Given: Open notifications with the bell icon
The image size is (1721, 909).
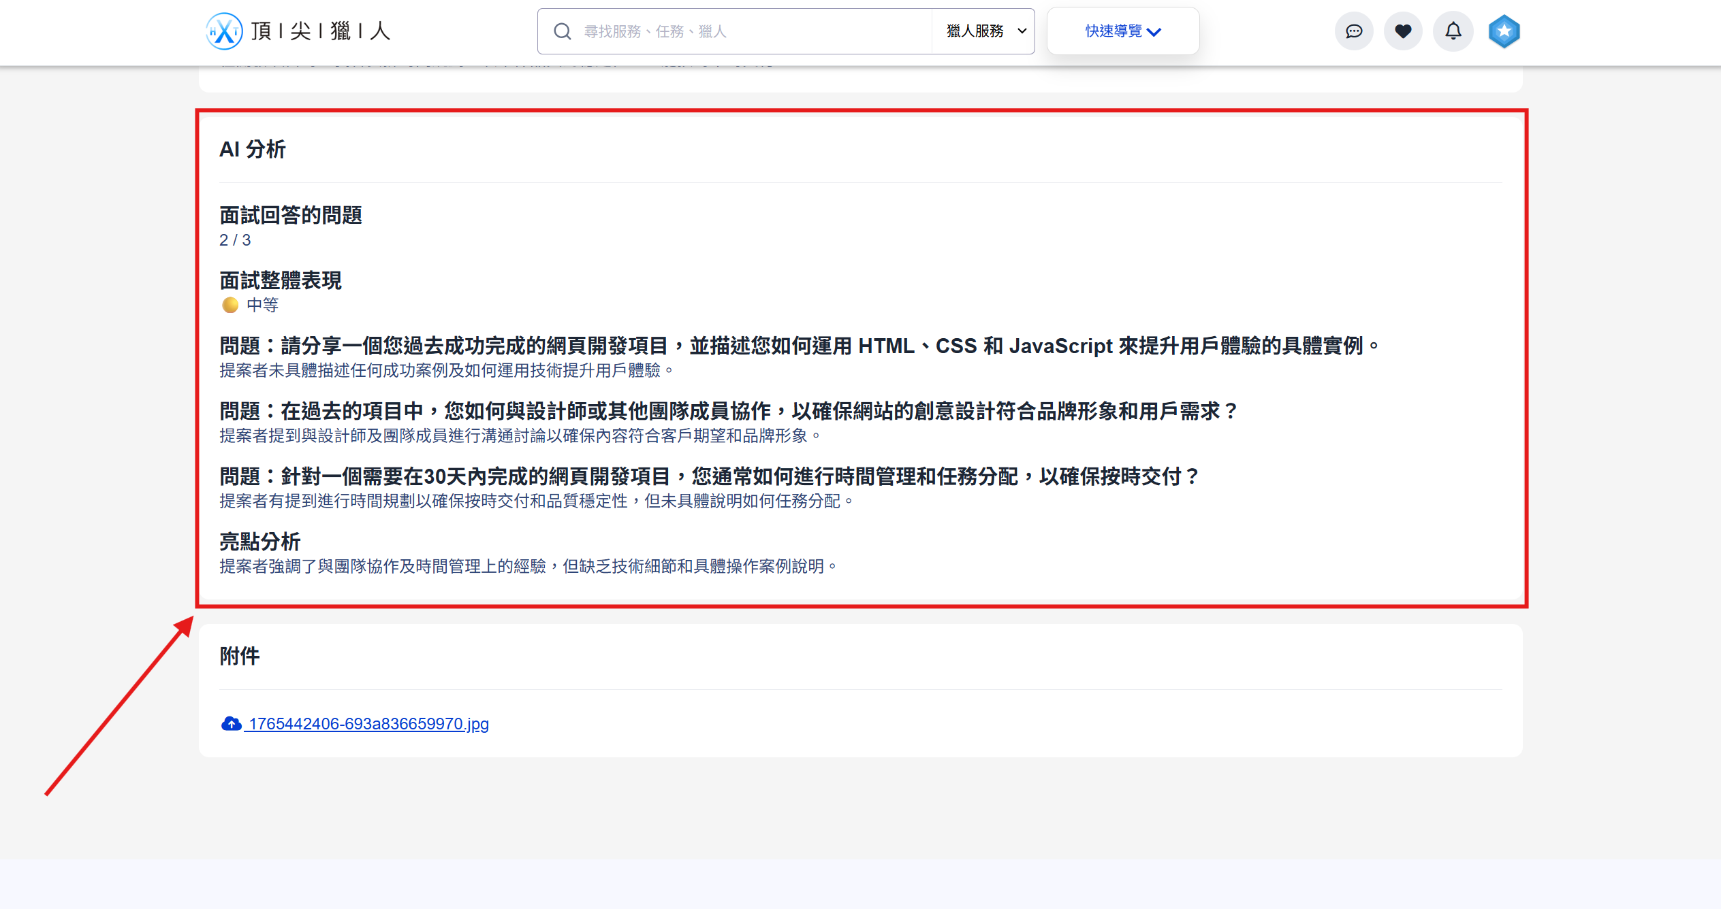Looking at the screenshot, I should tap(1453, 31).
